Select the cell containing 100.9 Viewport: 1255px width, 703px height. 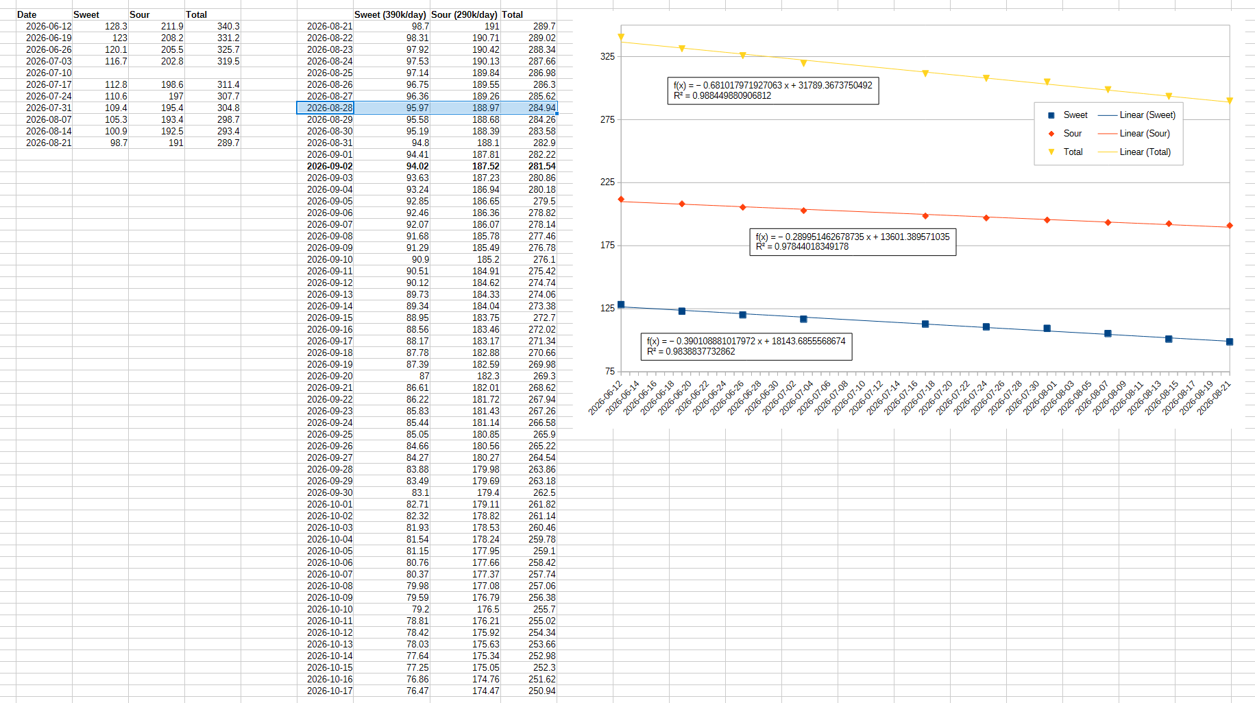coord(100,131)
